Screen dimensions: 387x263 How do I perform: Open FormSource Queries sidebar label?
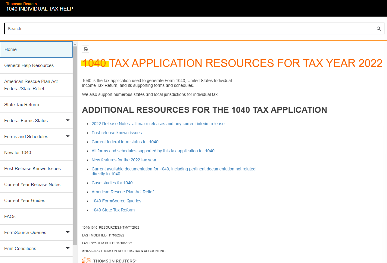25,233
